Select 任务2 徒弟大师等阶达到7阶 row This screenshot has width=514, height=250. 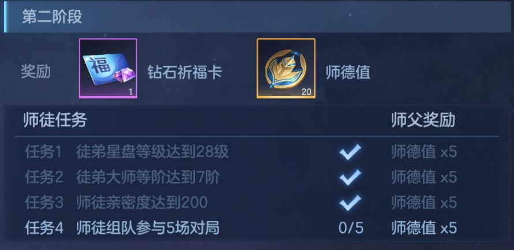click(x=257, y=177)
